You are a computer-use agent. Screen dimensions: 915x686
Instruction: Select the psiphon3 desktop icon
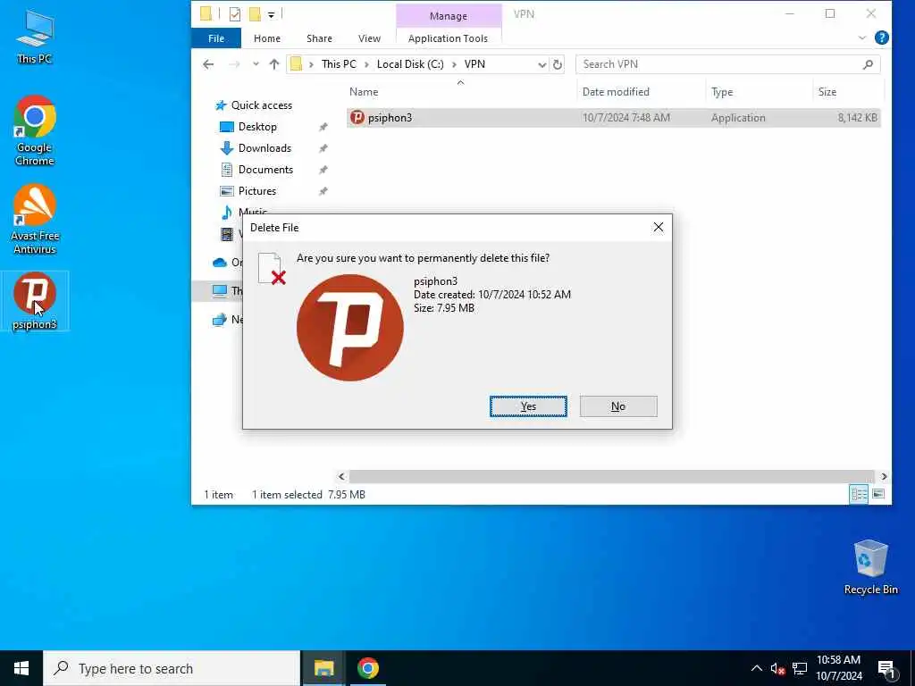point(35,302)
